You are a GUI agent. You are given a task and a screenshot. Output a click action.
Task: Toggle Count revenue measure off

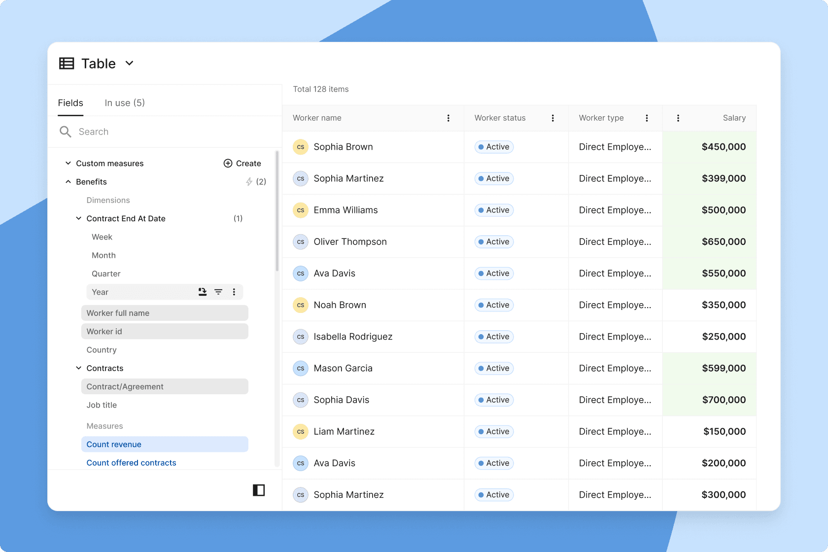tap(113, 444)
